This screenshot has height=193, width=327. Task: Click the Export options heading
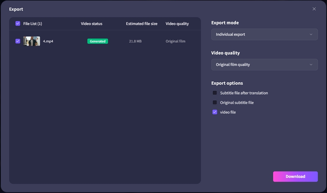point(227,83)
